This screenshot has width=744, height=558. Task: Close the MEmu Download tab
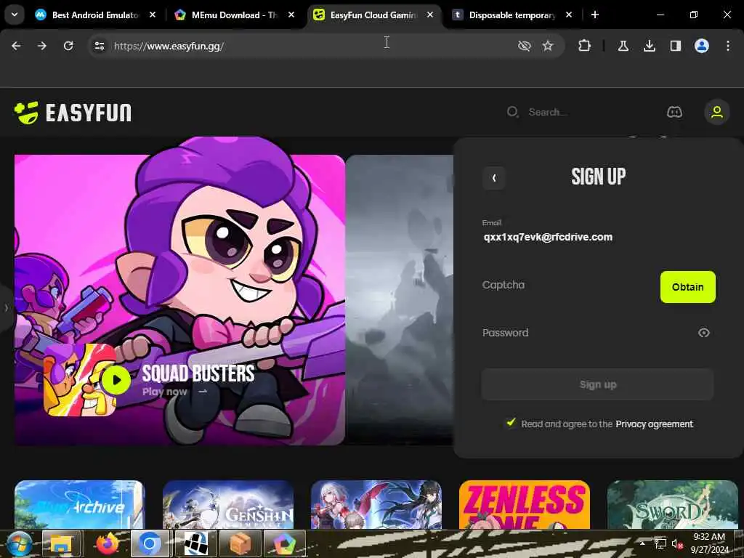291,15
